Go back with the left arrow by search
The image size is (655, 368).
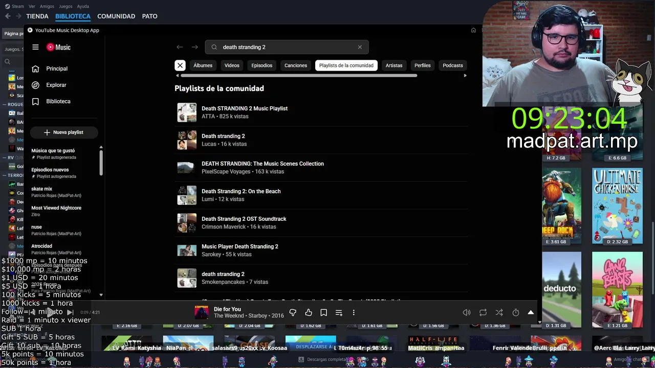point(180,47)
